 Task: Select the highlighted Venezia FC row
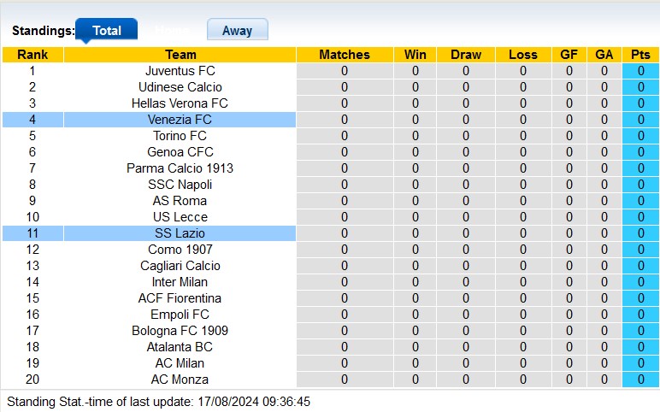[180, 120]
